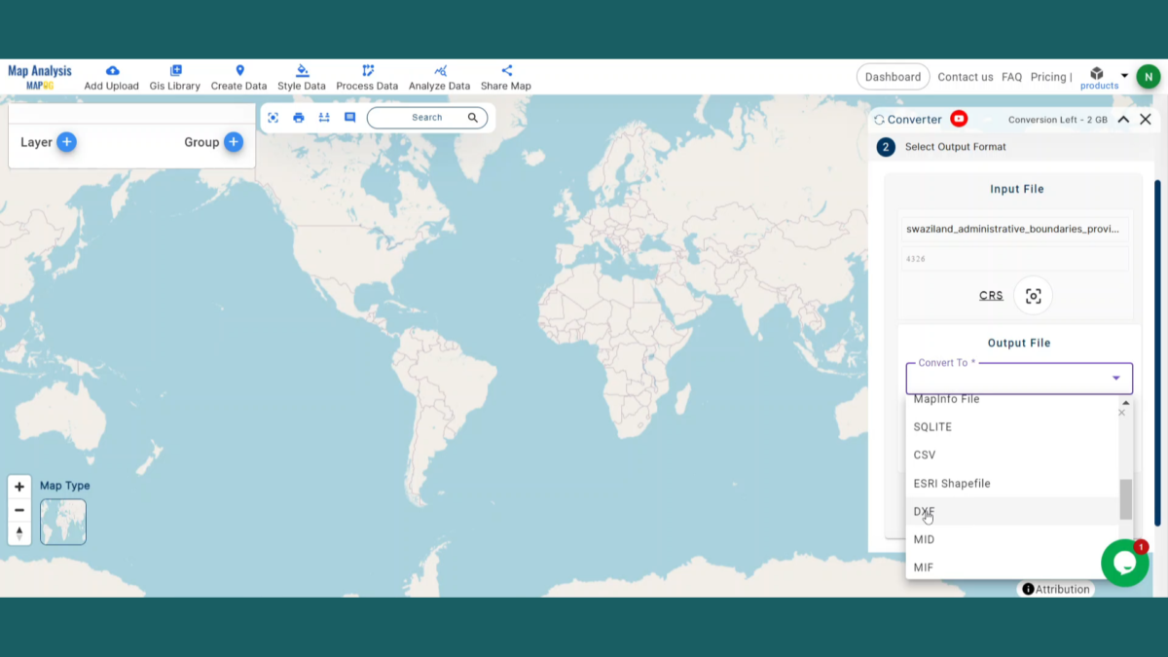The image size is (1168, 657).
Task: Click the CRS locate target icon
Action: pyautogui.click(x=1033, y=296)
